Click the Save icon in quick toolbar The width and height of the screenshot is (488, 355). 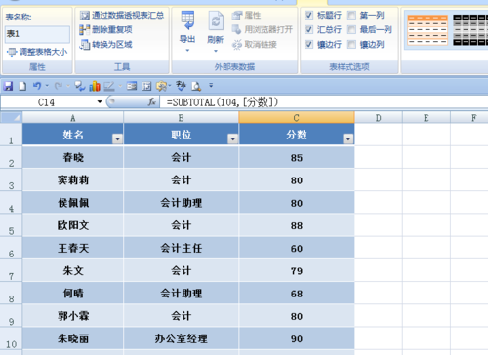point(8,86)
